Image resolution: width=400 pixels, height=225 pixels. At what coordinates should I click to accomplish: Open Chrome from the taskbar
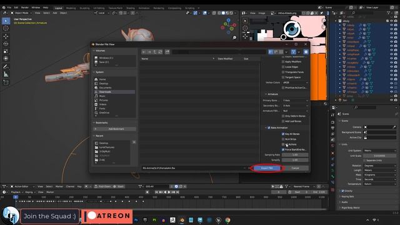click(227, 220)
